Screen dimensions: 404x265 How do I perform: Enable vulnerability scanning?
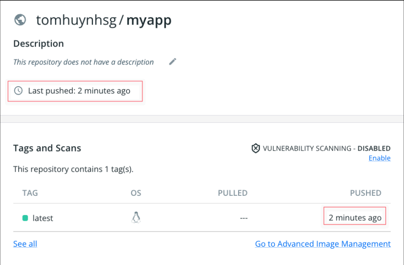click(x=379, y=158)
